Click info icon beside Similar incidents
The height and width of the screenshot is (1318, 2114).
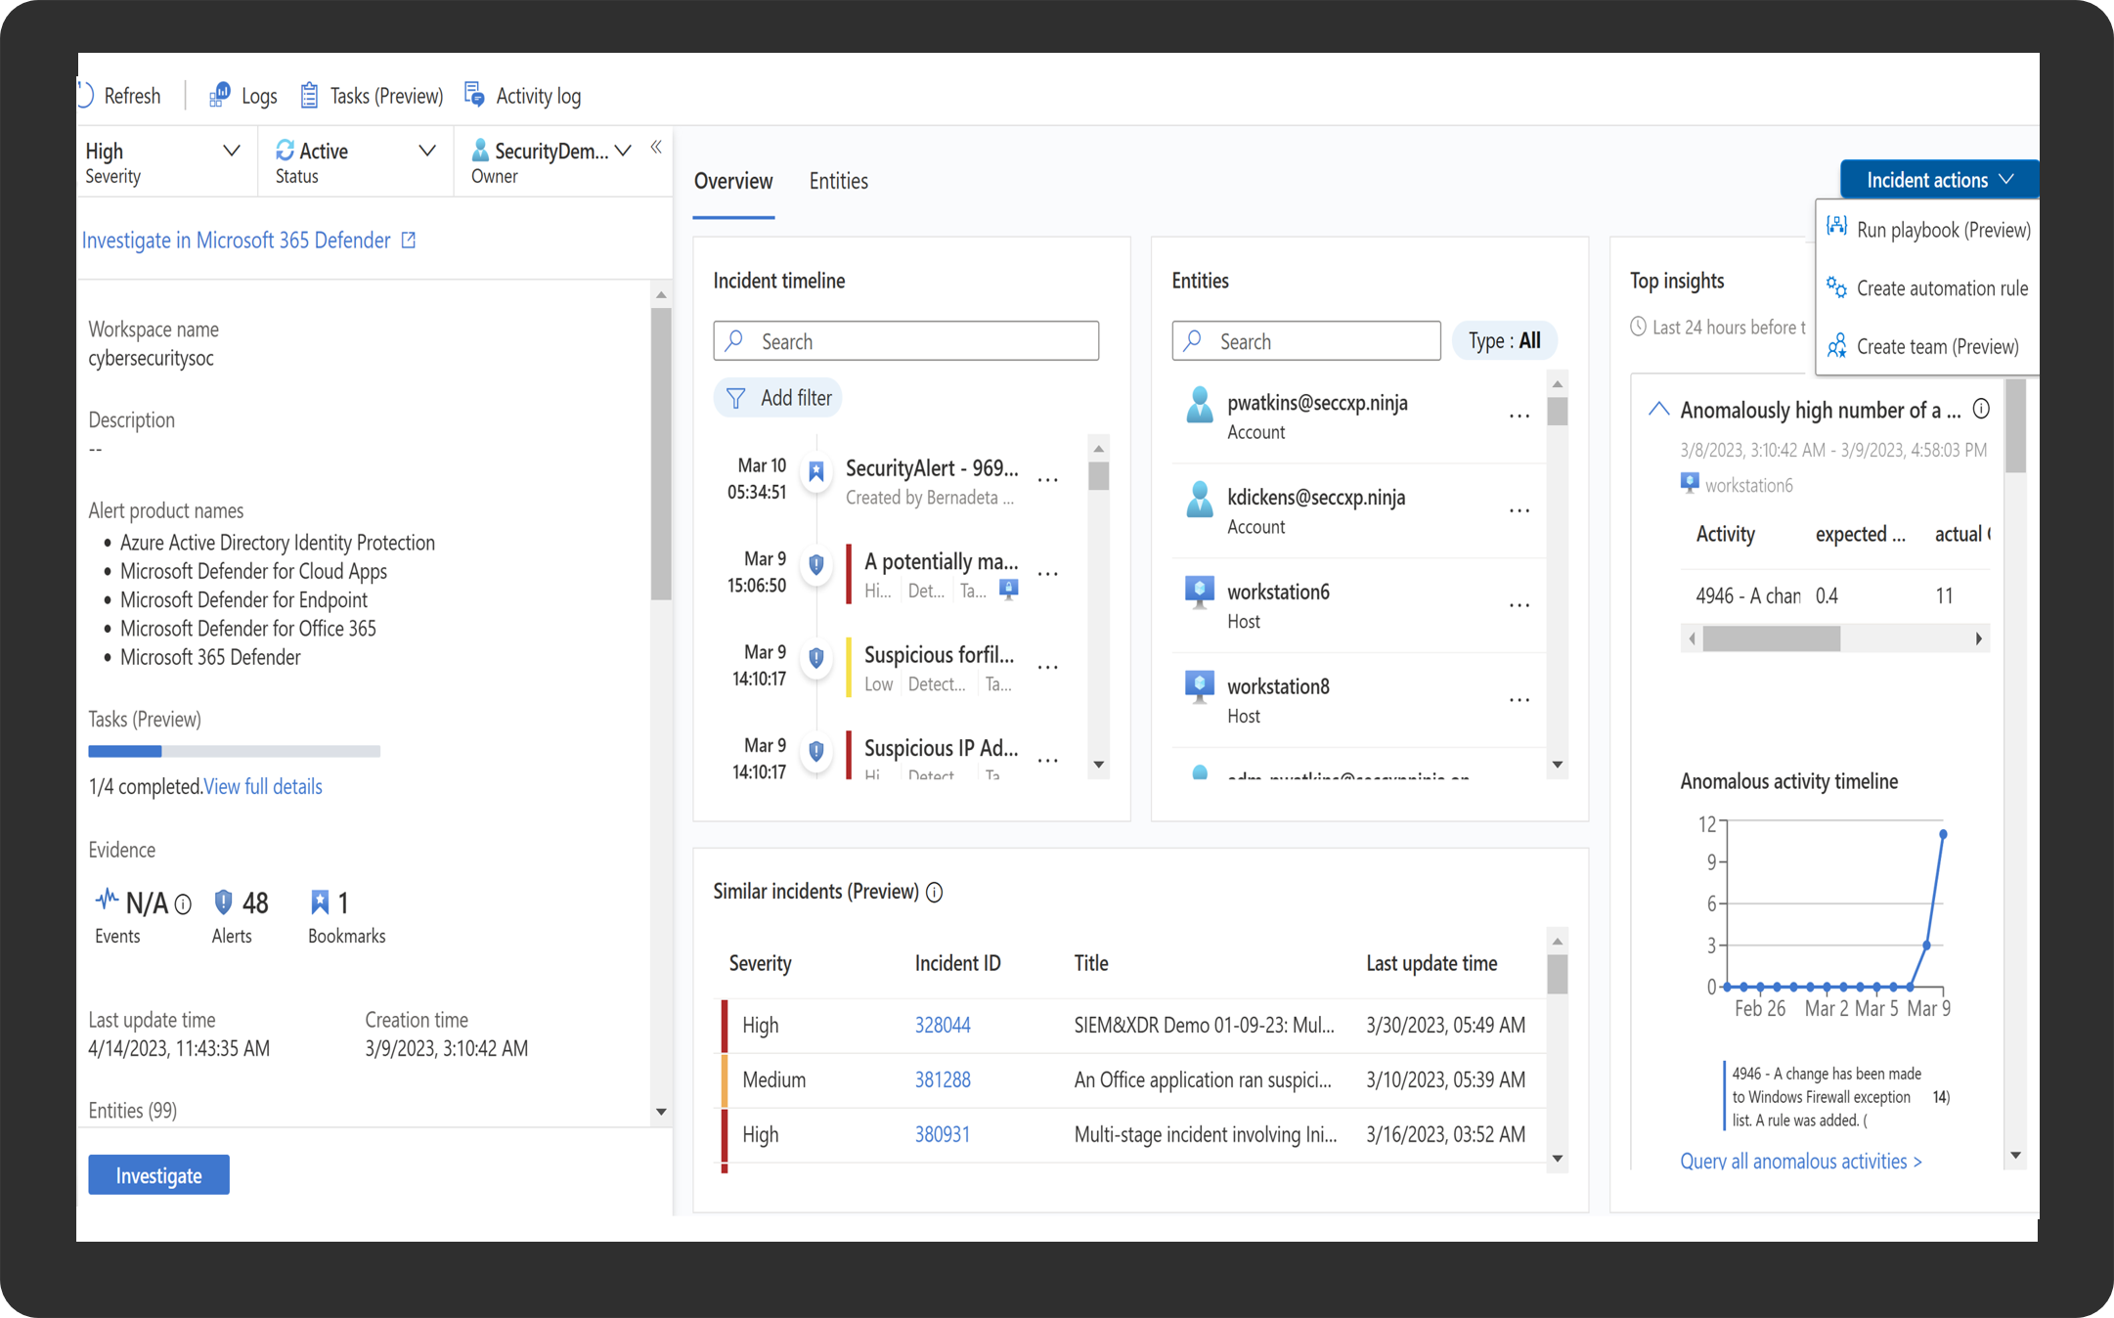tap(934, 892)
